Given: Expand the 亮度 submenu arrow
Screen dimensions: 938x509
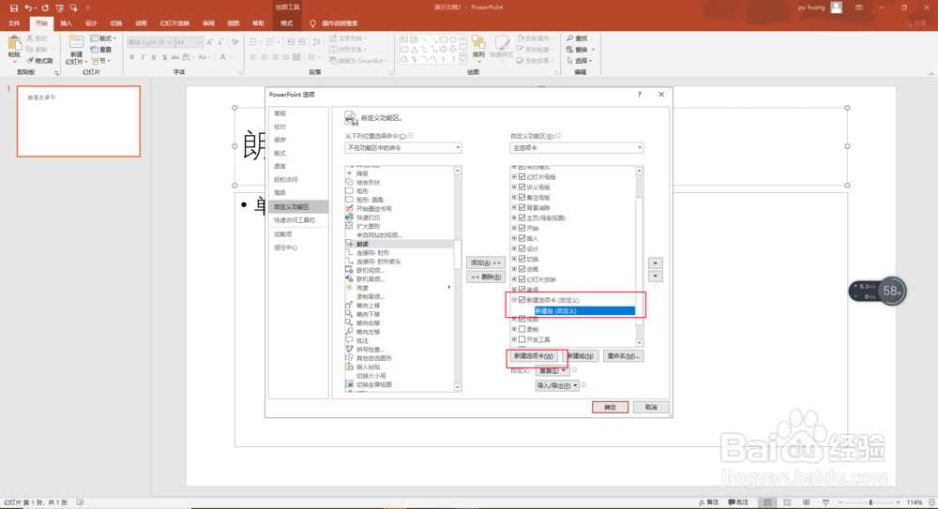Looking at the screenshot, I should 449,288.
